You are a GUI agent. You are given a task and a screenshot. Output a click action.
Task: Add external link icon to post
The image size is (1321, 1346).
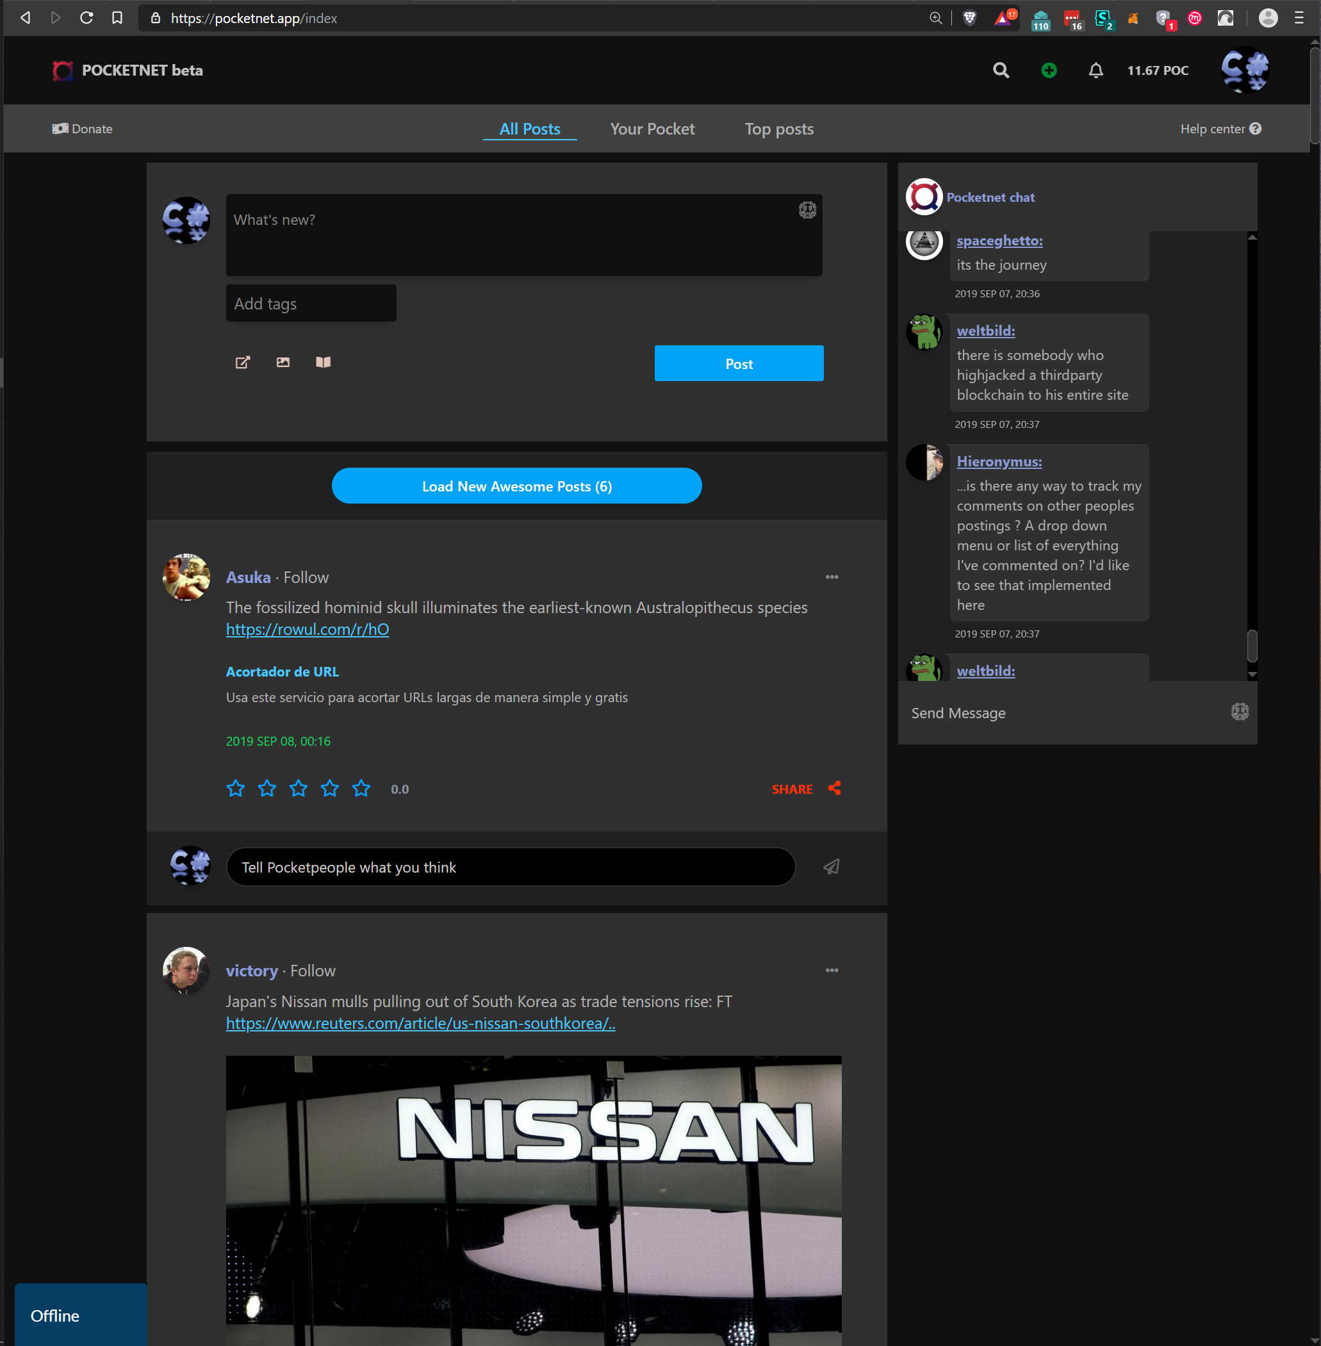pyautogui.click(x=242, y=362)
